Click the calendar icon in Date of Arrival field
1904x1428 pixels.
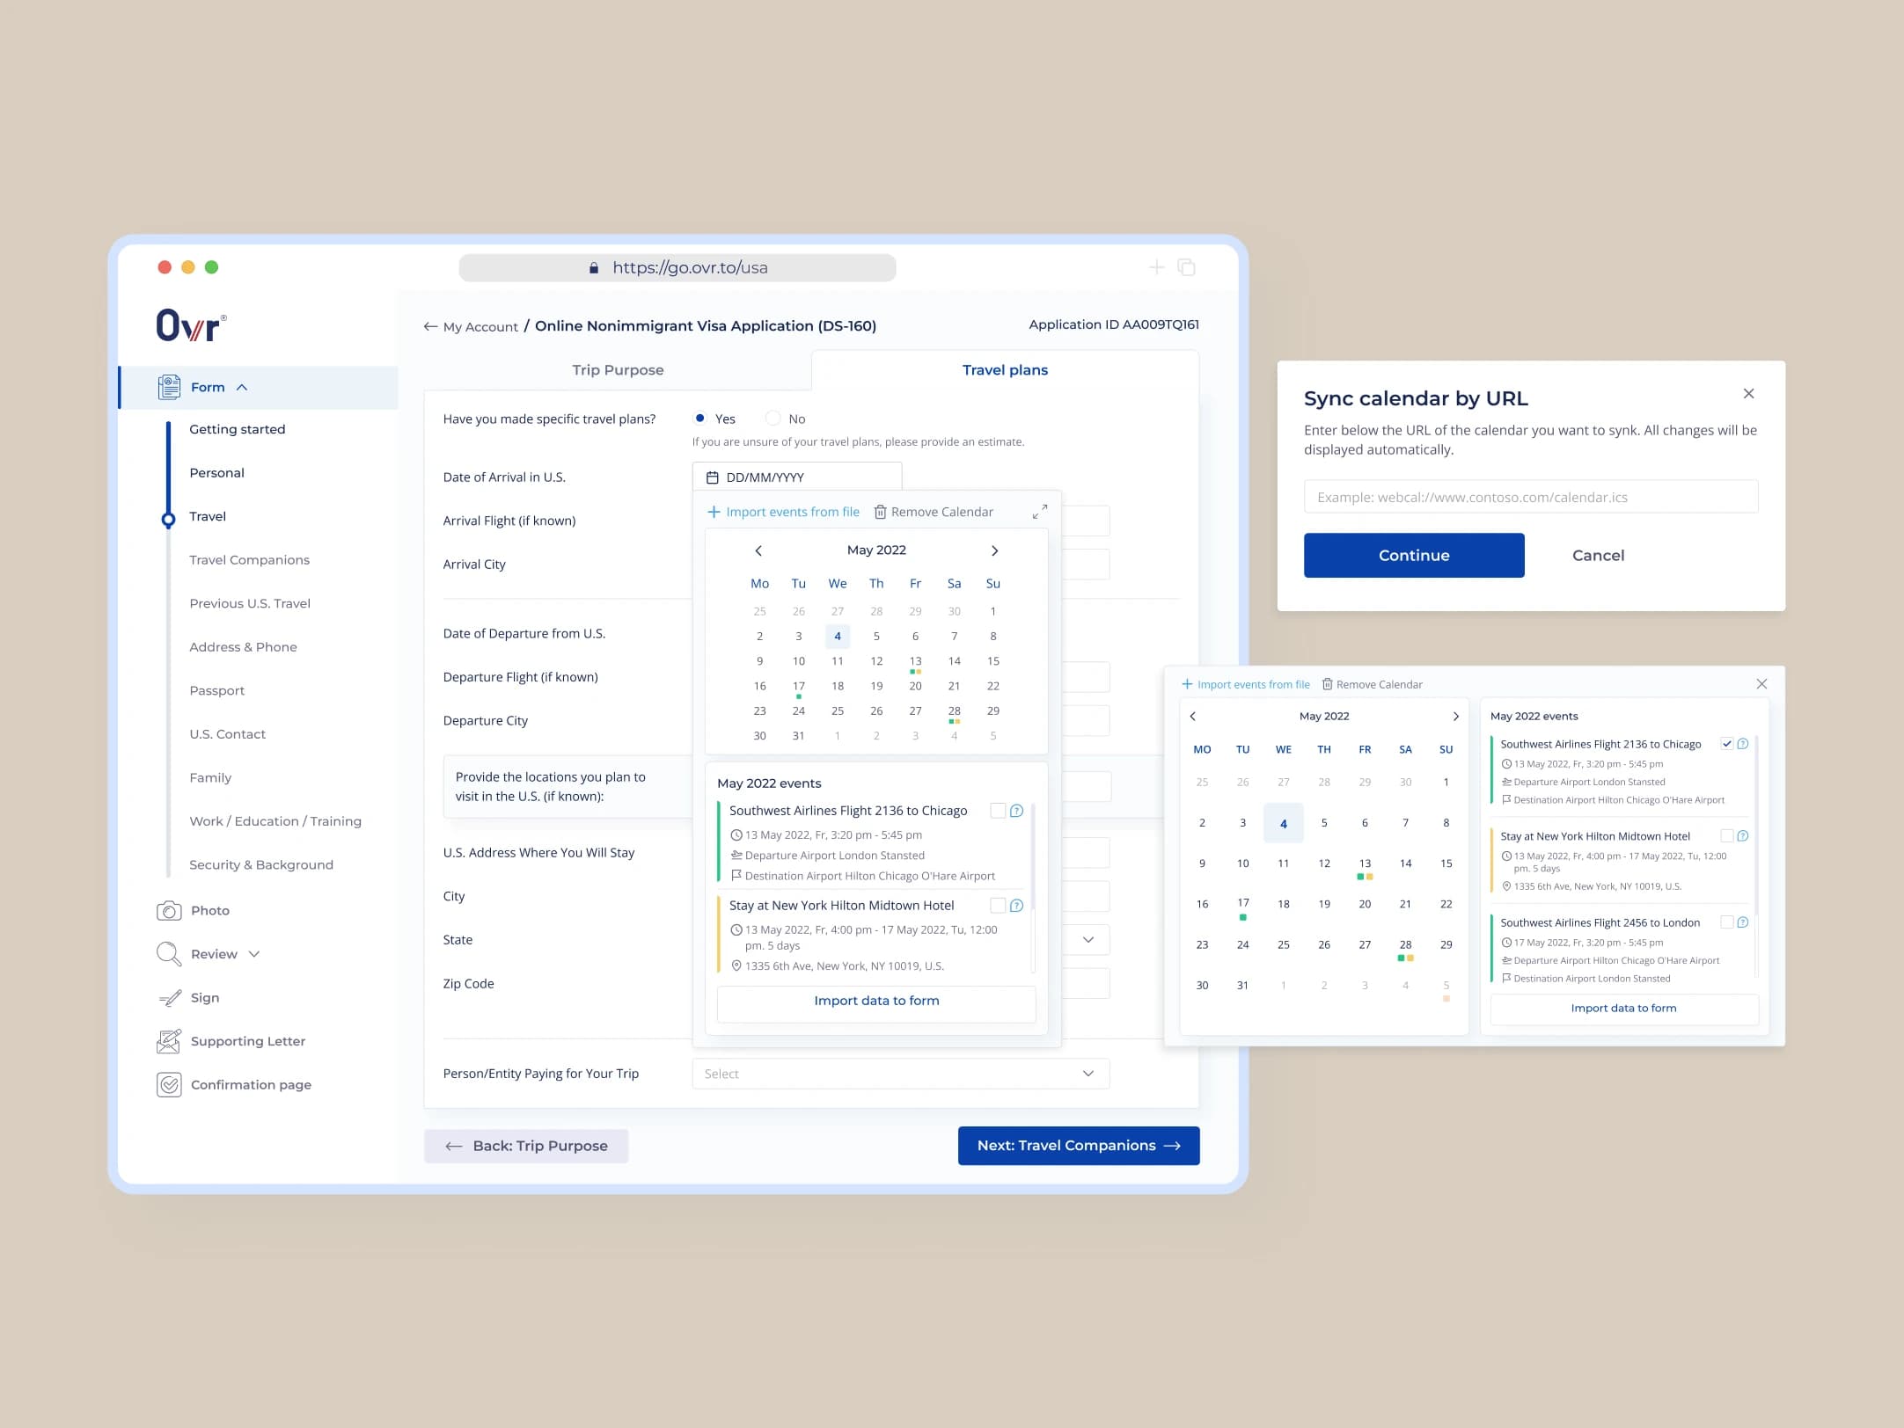pos(713,477)
